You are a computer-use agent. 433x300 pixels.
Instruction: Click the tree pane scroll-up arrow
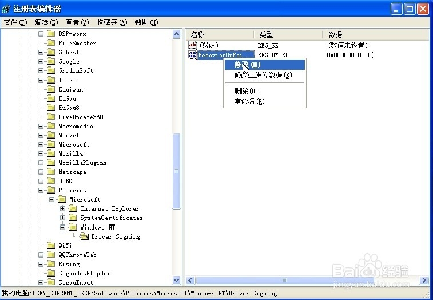pyautogui.click(x=176, y=34)
